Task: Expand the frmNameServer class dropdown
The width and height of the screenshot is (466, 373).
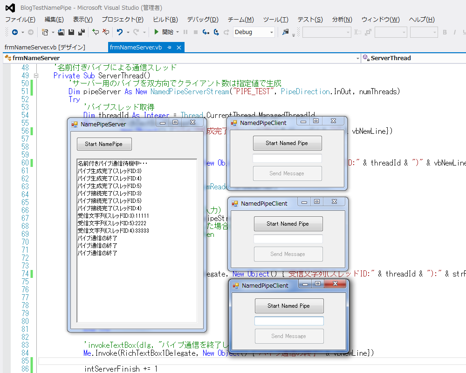Action: [357, 58]
